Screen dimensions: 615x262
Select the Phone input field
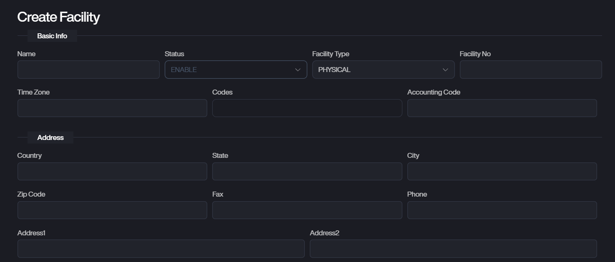(502, 210)
